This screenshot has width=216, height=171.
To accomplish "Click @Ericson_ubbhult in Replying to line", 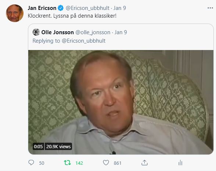I will click(84, 41).
